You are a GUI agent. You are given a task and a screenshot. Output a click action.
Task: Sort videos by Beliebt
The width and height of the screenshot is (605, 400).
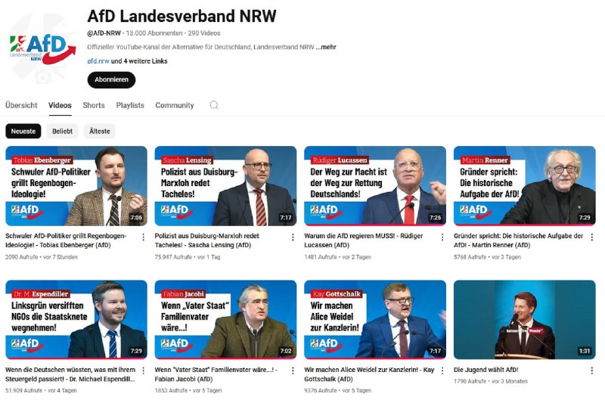click(x=62, y=131)
